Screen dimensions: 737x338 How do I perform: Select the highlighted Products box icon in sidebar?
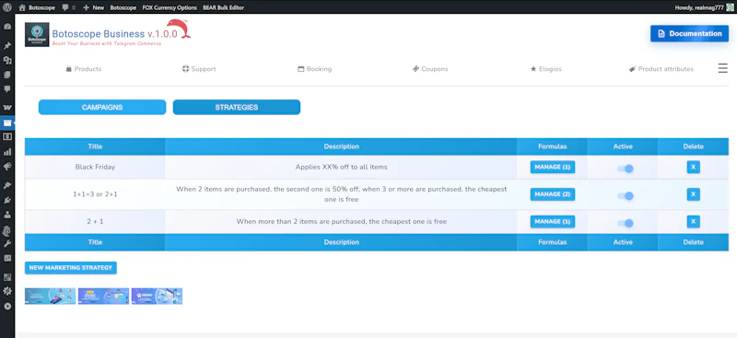coord(7,122)
